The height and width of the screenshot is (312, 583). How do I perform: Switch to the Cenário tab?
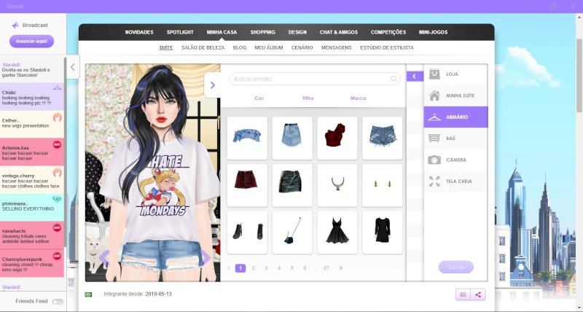pos(302,47)
